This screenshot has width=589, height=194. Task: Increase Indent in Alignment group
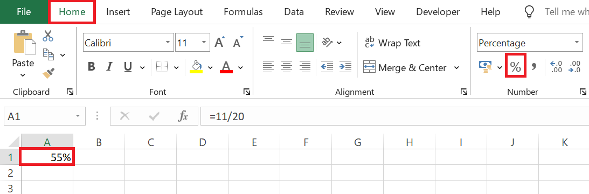click(345, 67)
